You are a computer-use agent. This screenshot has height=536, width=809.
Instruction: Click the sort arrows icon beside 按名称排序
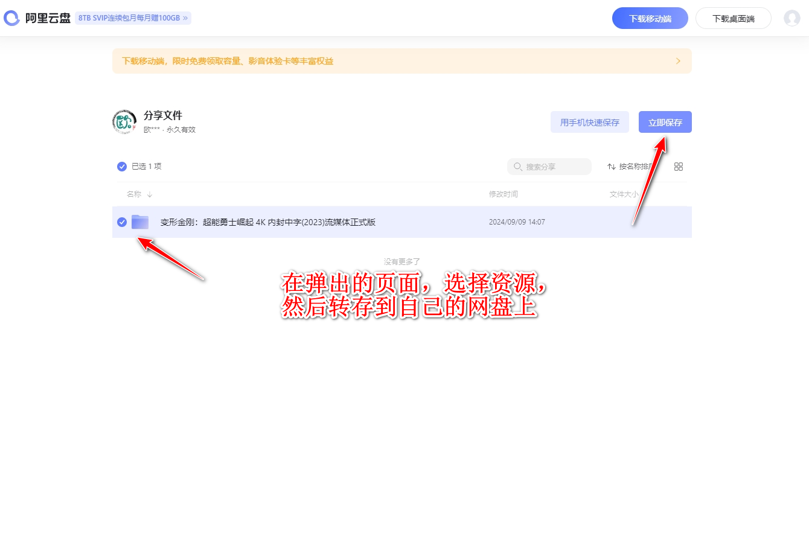tap(612, 167)
